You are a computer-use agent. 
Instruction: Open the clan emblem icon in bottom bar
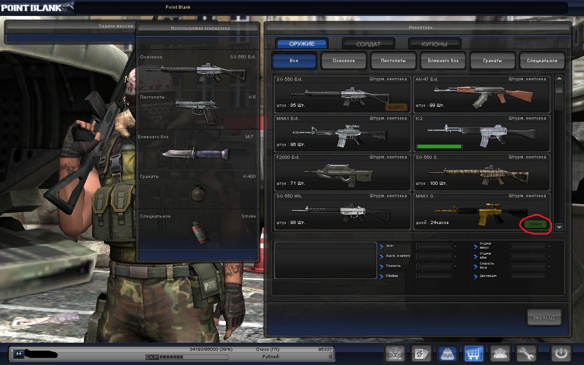click(x=396, y=354)
